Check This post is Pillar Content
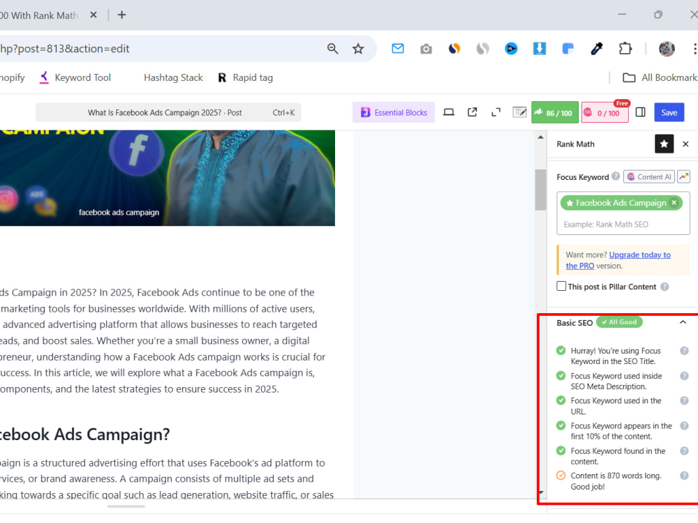This screenshot has height=523, width=698. [x=561, y=286]
